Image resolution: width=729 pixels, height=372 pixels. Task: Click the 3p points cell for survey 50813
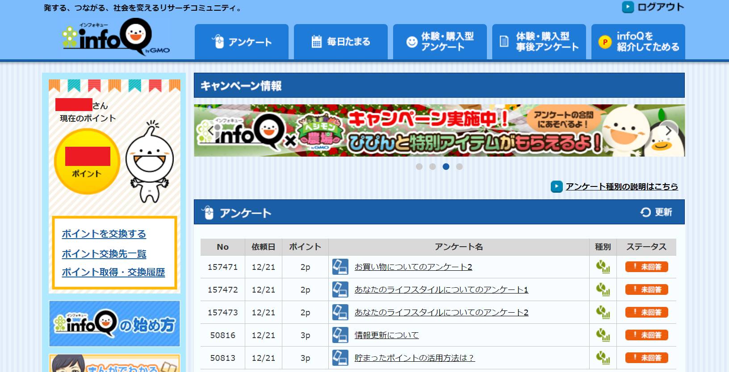(x=305, y=358)
